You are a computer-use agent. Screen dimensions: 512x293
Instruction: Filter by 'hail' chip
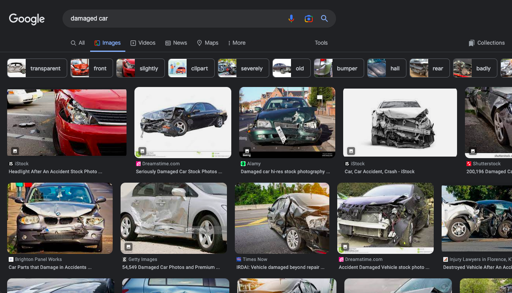click(x=387, y=68)
